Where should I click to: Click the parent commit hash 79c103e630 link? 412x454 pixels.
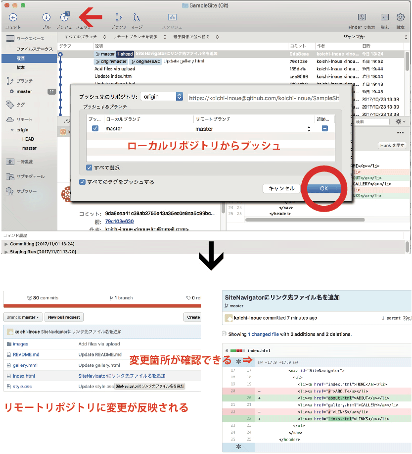pyautogui.click(x=119, y=221)
